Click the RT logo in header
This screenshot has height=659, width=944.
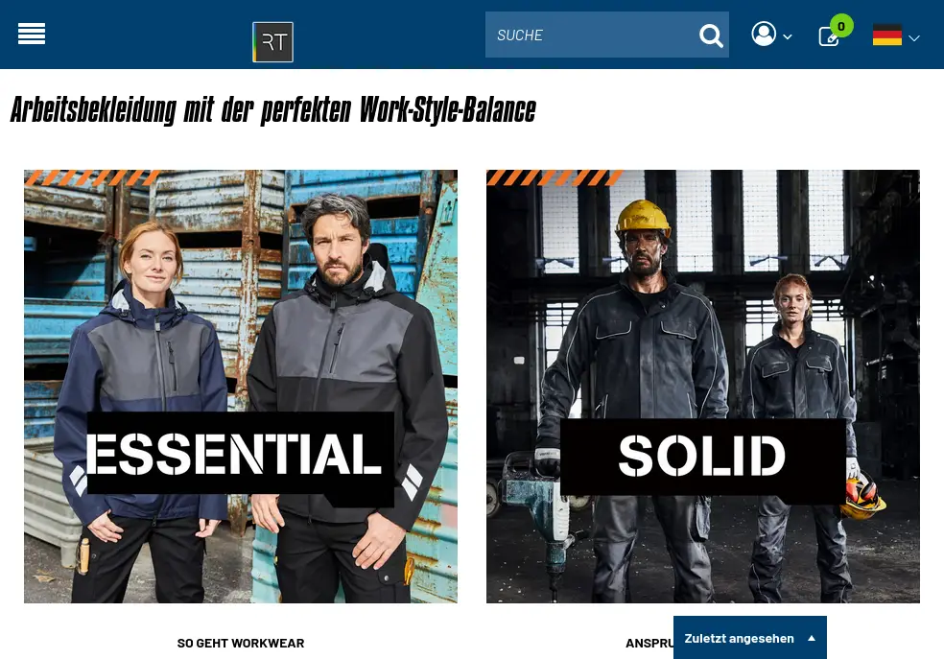click(272, 42)
